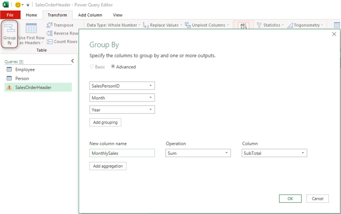341x214 pixels.
Task: Switch to the Add Column tab
Action: (x=90, y=15)
